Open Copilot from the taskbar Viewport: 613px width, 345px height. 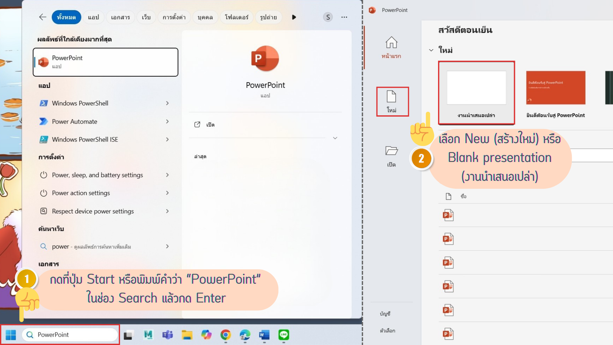click(x=206, y=335)
